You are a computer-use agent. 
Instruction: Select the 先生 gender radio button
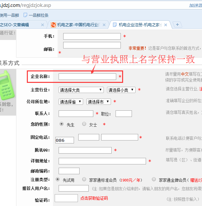pos(62,124)
